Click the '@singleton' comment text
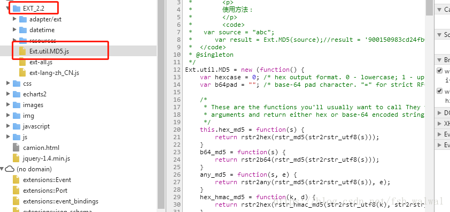This screenshot has width=450, height=212. tap(215, 55)
